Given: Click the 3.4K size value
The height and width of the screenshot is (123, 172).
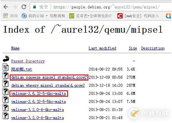Looking at the screenshot, I should [131, 69].
